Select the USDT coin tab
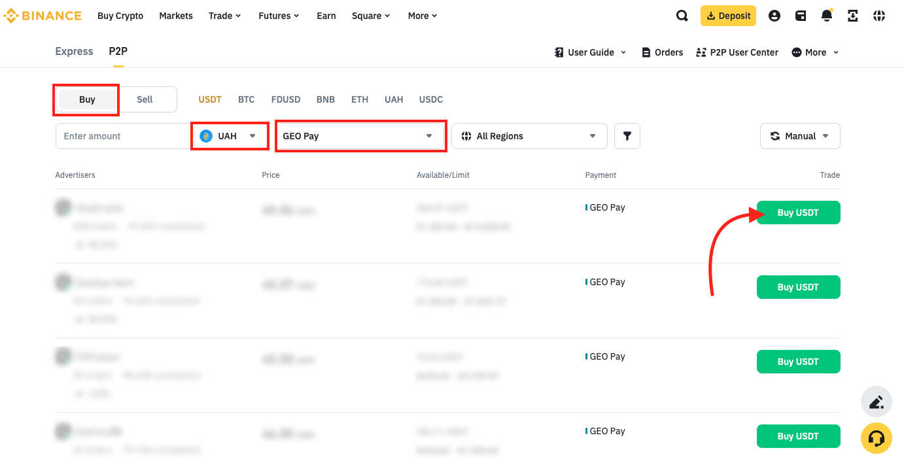This screenshot has height=463, width=904. click(x=210, y=99)
